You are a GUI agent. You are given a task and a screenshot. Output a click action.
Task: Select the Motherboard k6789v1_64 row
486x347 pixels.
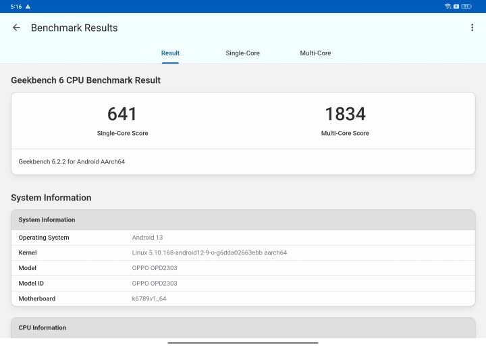tap(243, 298)
